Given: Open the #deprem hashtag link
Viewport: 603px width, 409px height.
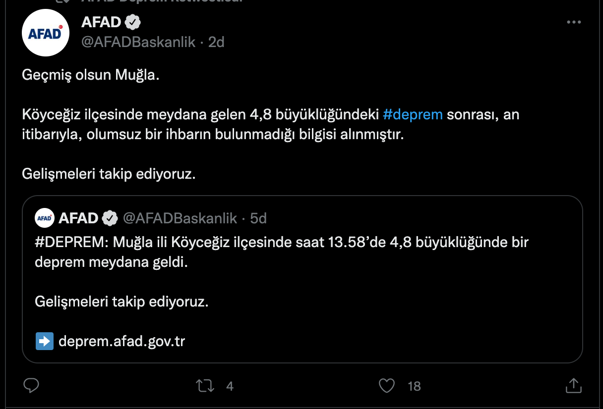Looking at the screenshot, I should pos(413,115).
